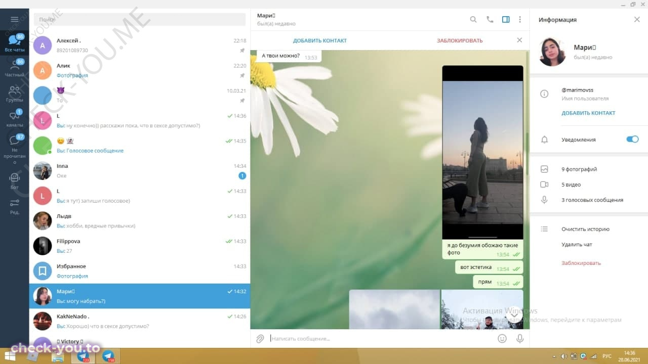Image resolution: width=648 pixels, height=364 pixels.
Task: Start a call using the phone icon
Action: click(x=490, y=19)
